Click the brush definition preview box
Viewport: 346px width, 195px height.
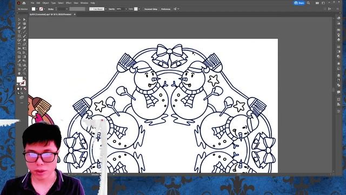(x=97, y=9)
